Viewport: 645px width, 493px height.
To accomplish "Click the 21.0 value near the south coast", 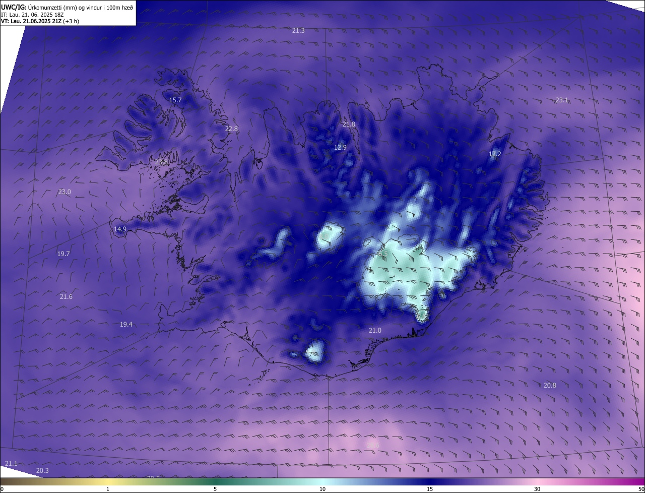I will click(x=375, y=331).
